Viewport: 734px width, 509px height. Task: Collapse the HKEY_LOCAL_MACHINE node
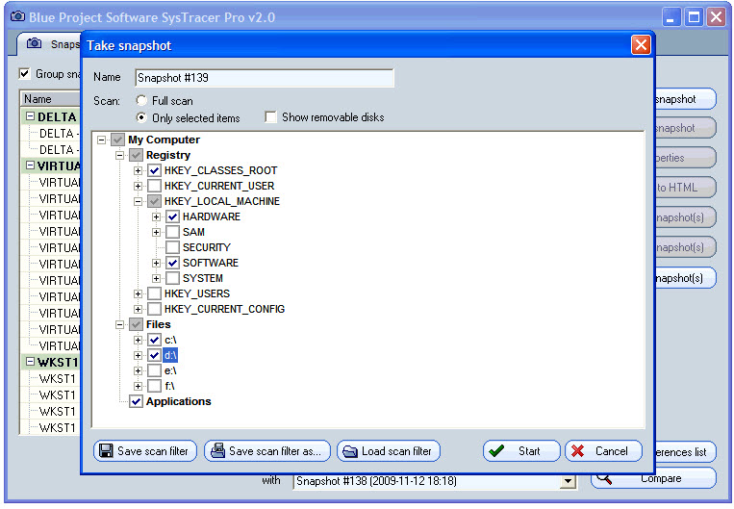coord(138,201)
